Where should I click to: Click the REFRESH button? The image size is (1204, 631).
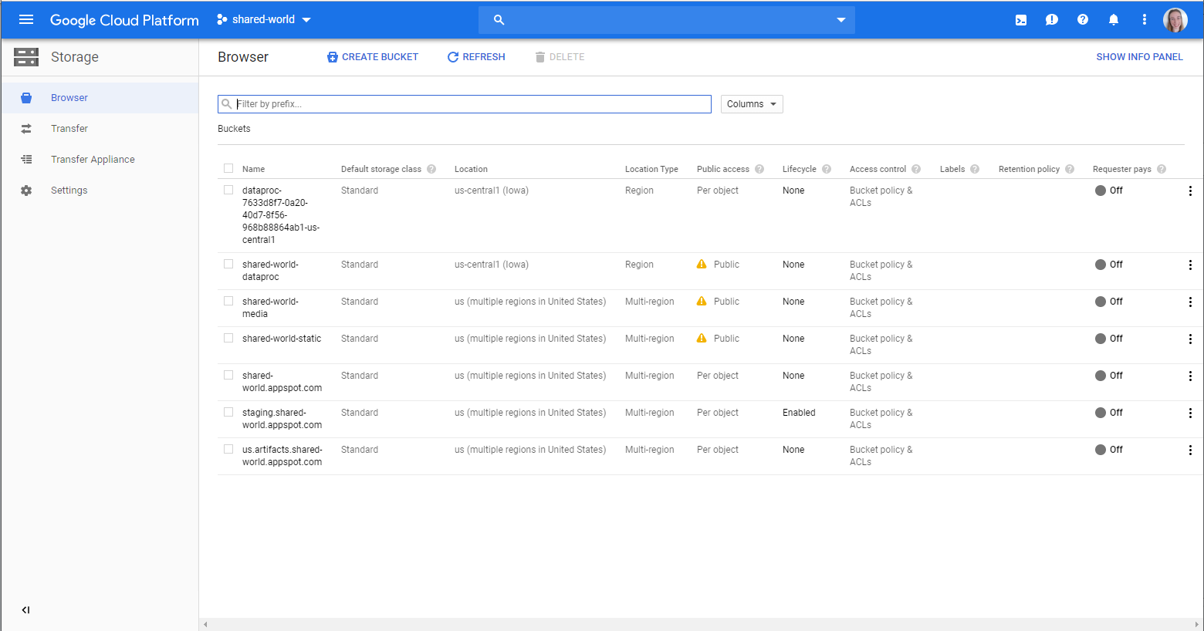[476, 57]
